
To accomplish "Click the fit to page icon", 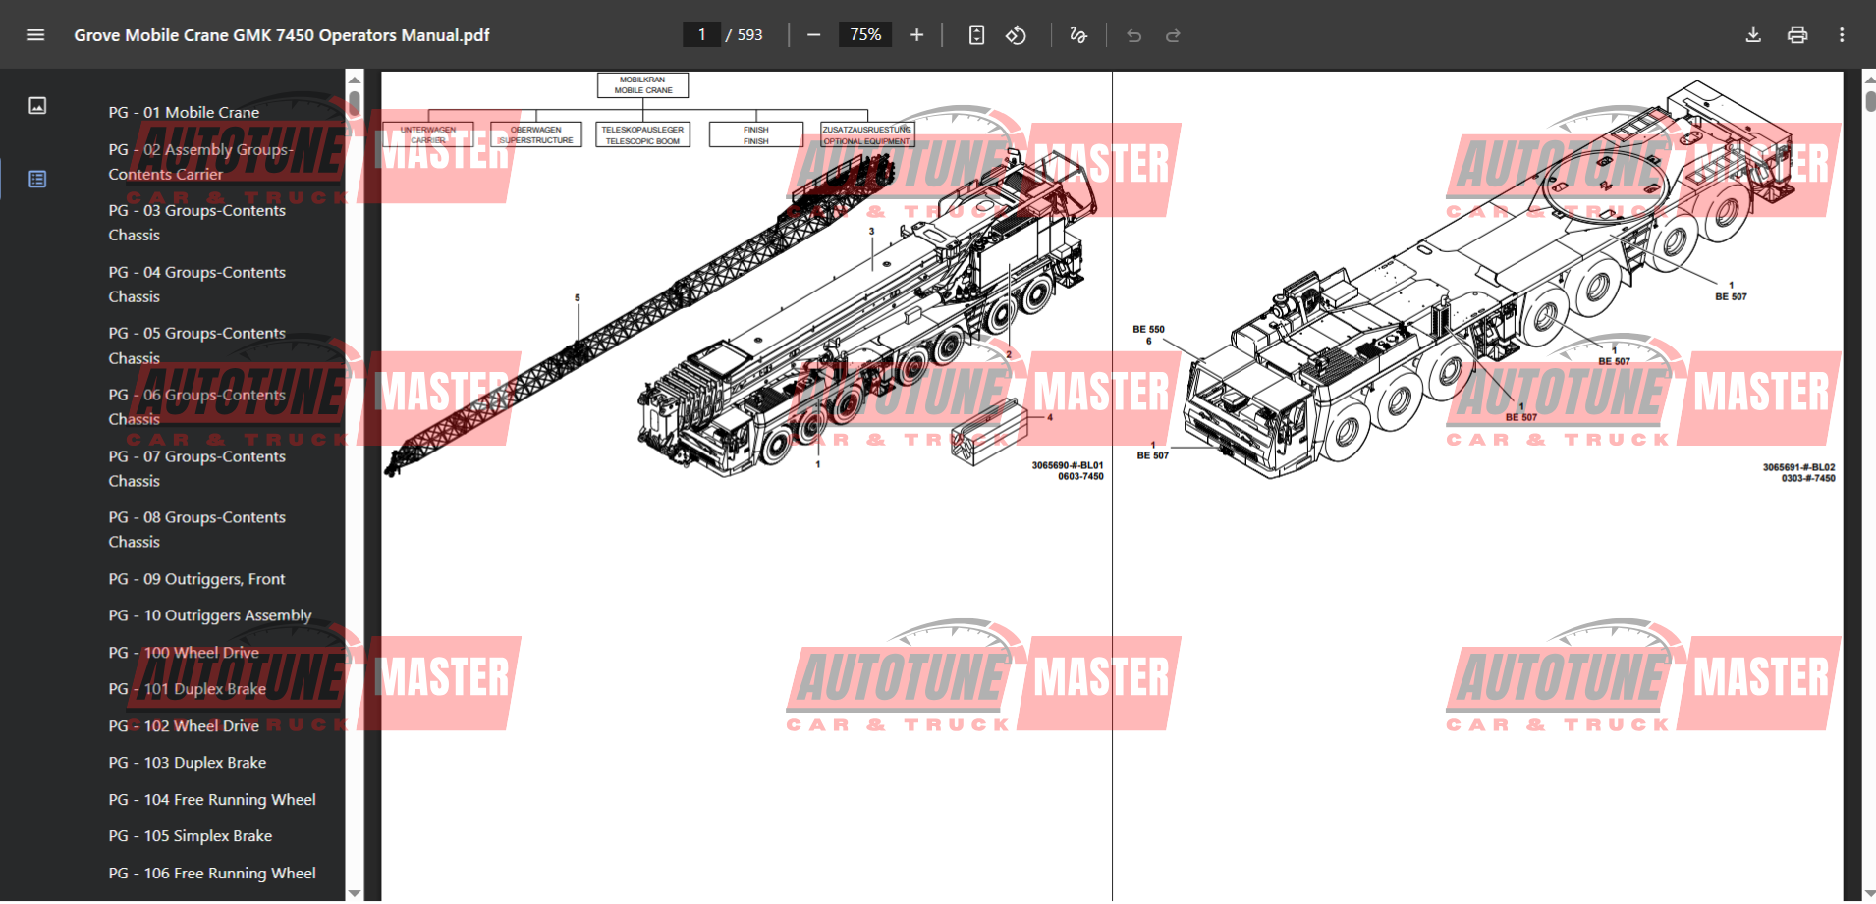I will 976,35.
